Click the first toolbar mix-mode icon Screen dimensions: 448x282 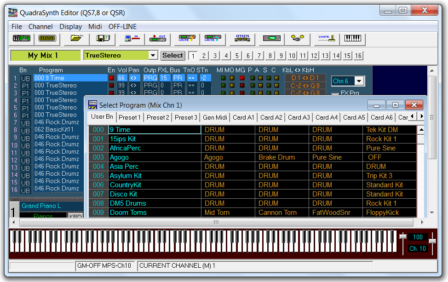[22, 39]
